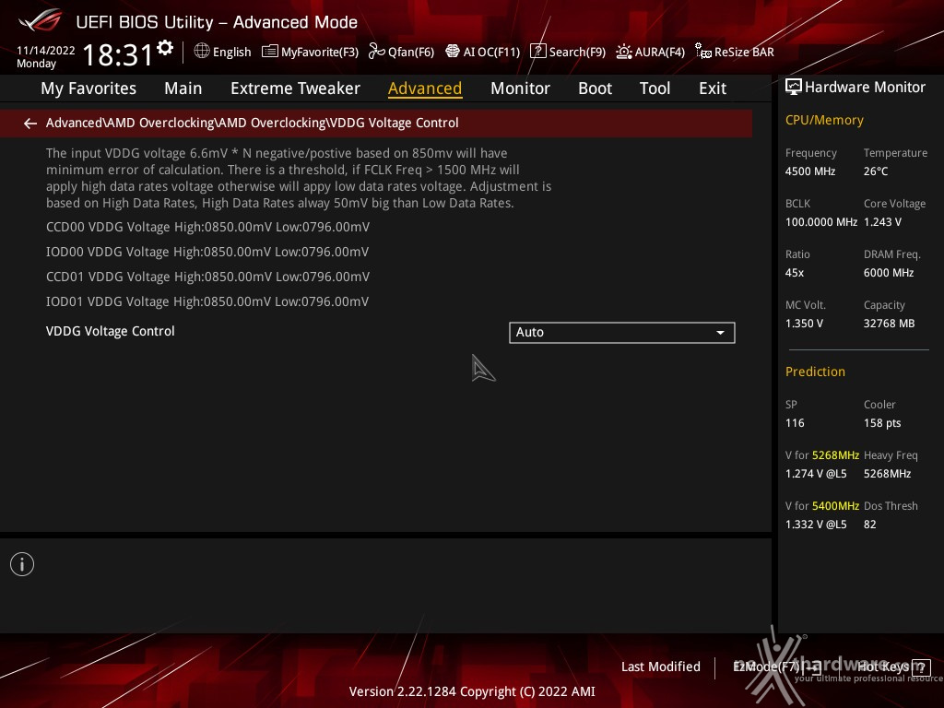Click the 26°C temperature value
This screenshot has width=944, height=708.
click(876, 171)
